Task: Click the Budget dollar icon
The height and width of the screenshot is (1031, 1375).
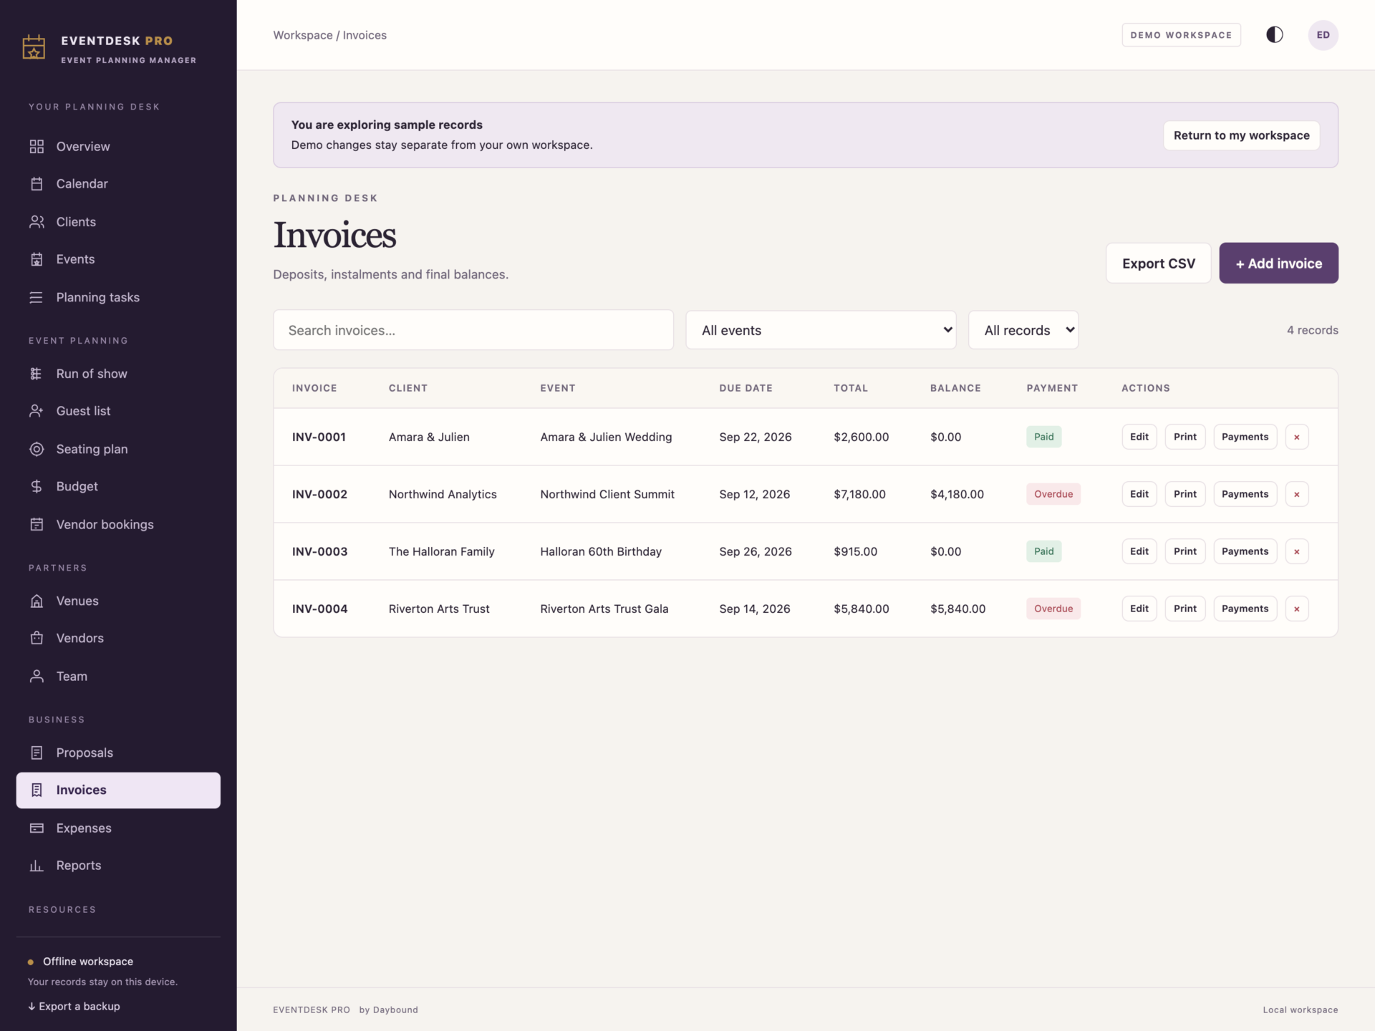Action: tap(37, 486)
